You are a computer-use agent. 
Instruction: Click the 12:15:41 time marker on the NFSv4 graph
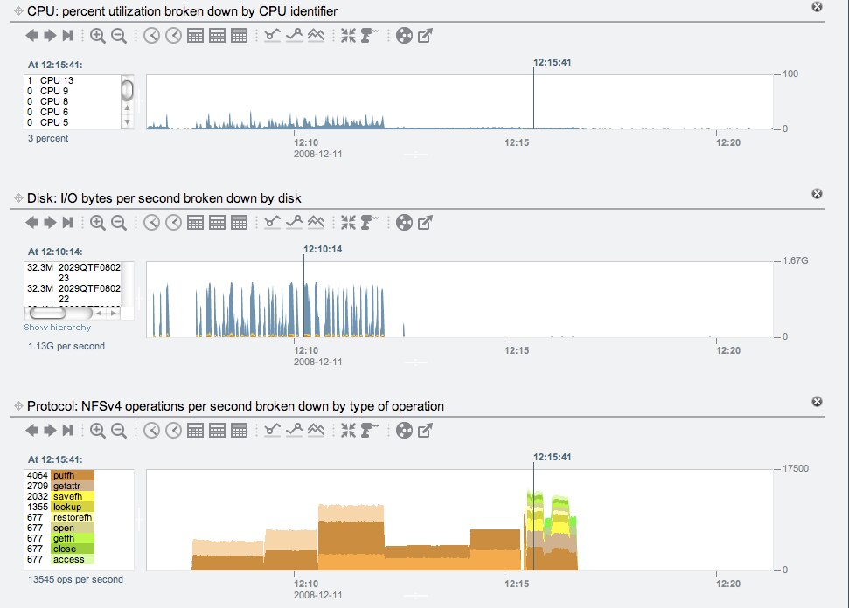coord(552,457)
